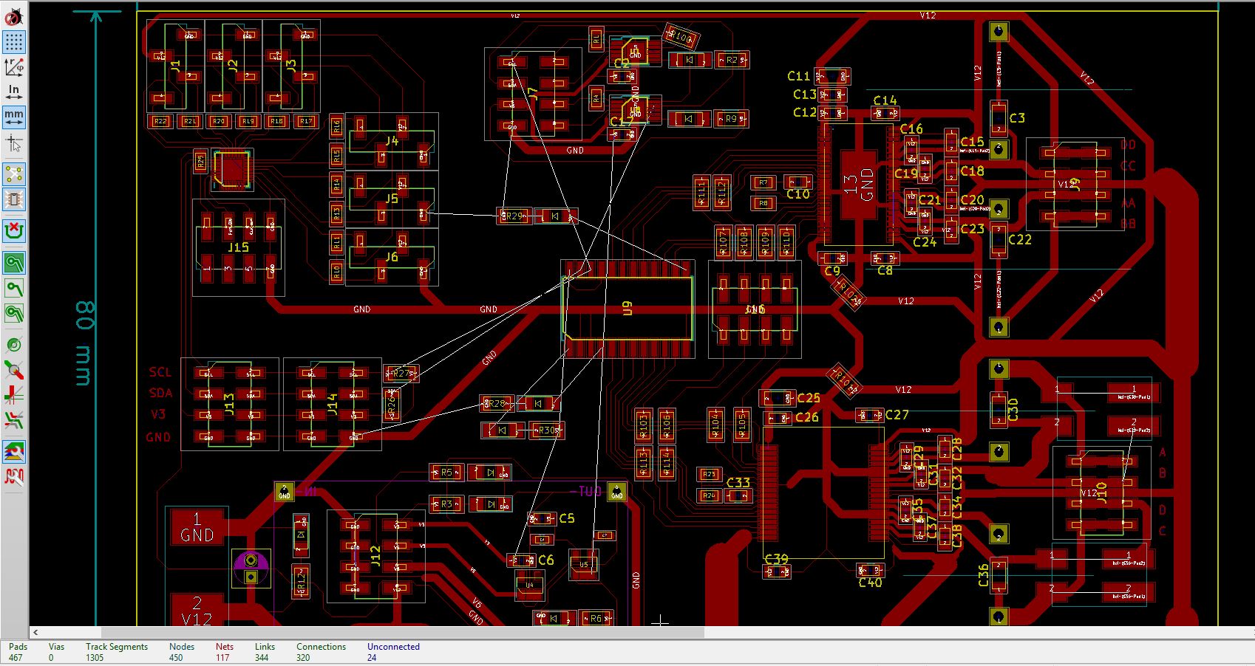This screenshot has width=1255, height=666.
Task: Toggle the board ratsnest display
Action: [13, 174]
